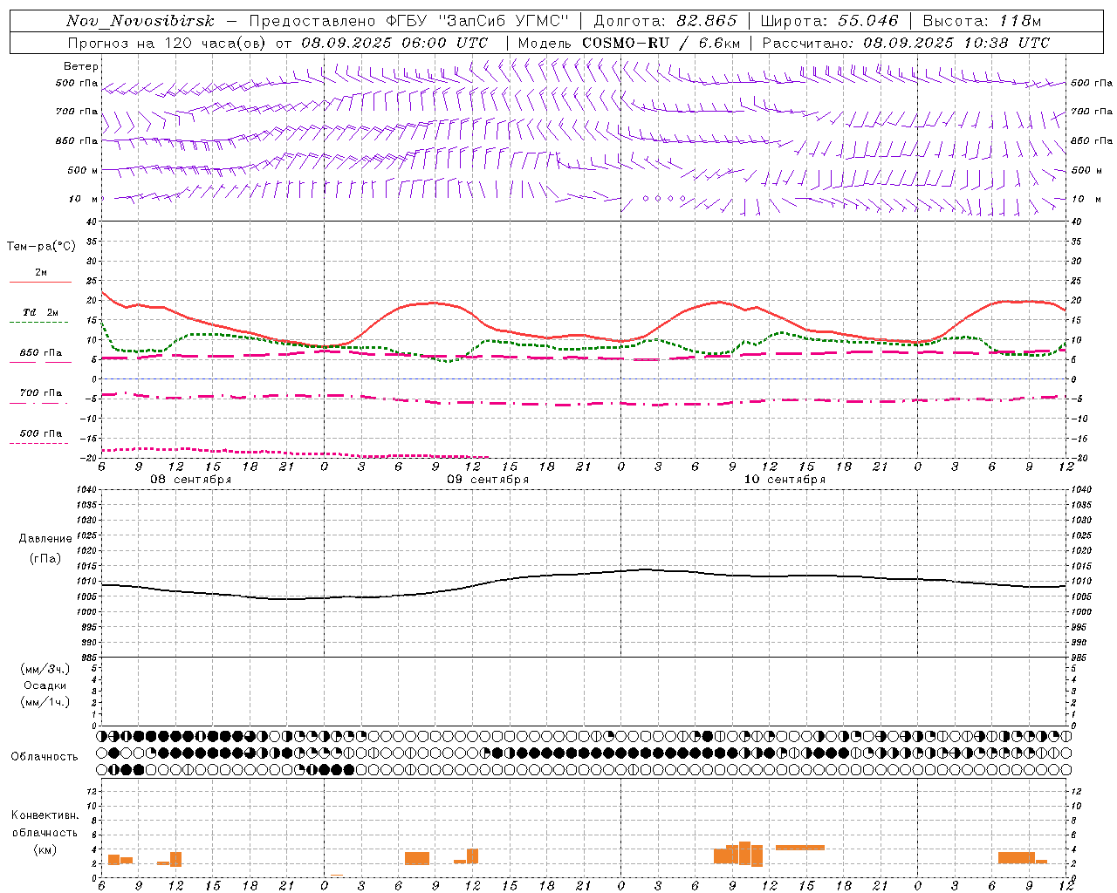Click the Модель COSMO-RU / 6.6км label
The width and height of the screenshot is (1117, 893).
(628, 43)
